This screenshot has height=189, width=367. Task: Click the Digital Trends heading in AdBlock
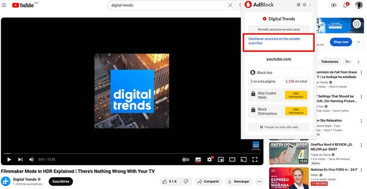(x=282, y=19)
